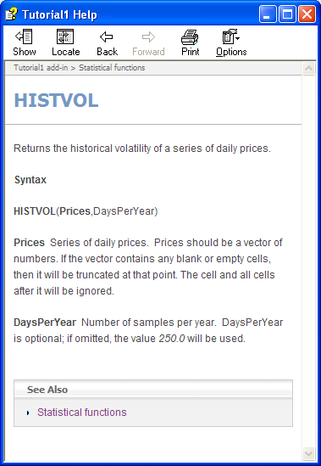Minimize the Tutorial1 Help window
The image size is (321, 466).
pyautogui.click(x=268, y=14)
